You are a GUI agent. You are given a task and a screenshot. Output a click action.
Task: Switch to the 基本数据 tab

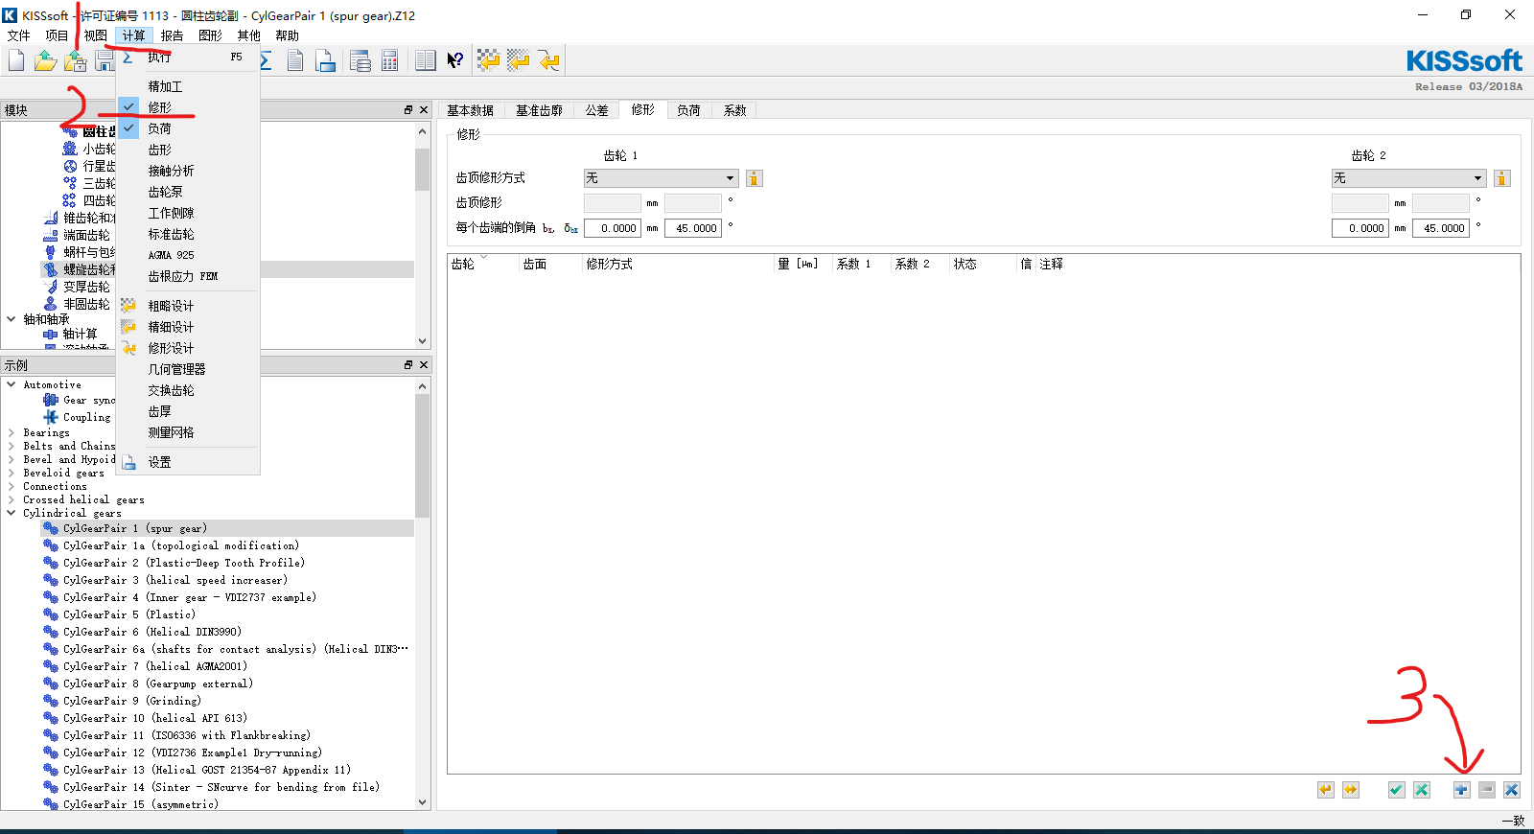coord(470,110)
